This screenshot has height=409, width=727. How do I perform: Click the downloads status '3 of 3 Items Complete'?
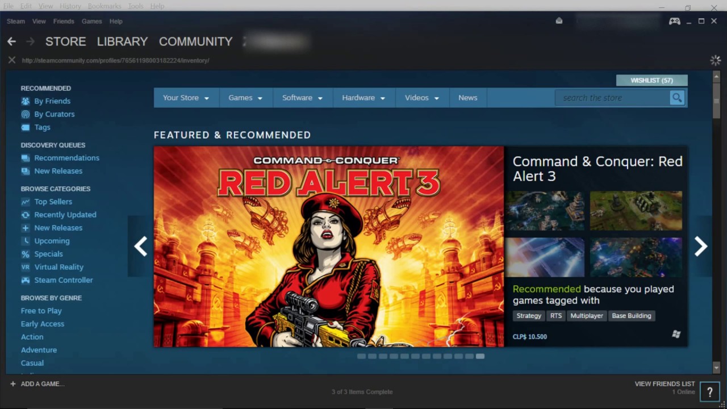[x=362, y=392]
